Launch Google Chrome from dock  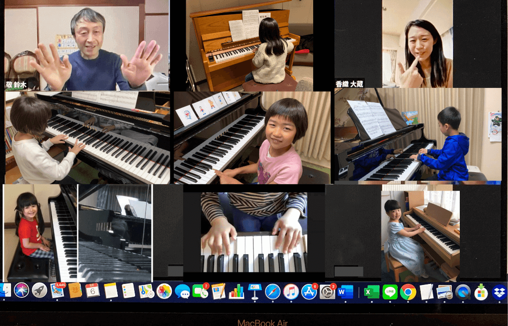click(408, 291)
